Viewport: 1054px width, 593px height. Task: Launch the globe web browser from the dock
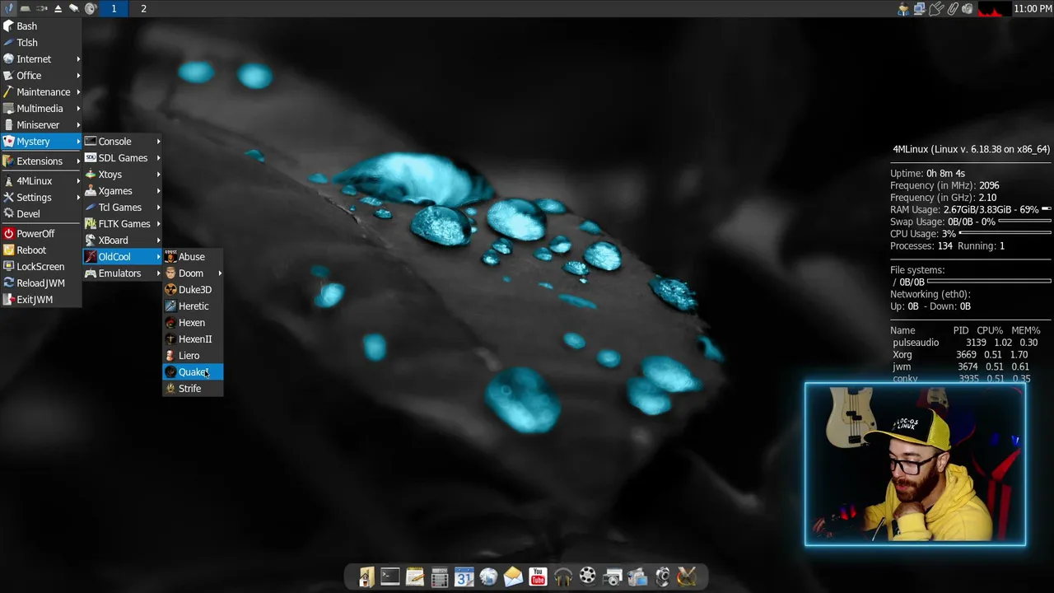[x=489, y=577]
